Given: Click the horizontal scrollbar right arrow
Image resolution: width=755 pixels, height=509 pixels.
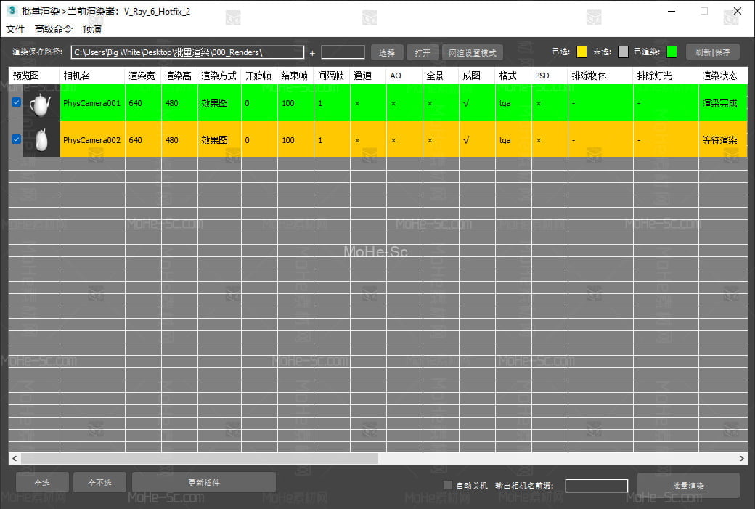Looking at the screenshot, I should 741,458.
